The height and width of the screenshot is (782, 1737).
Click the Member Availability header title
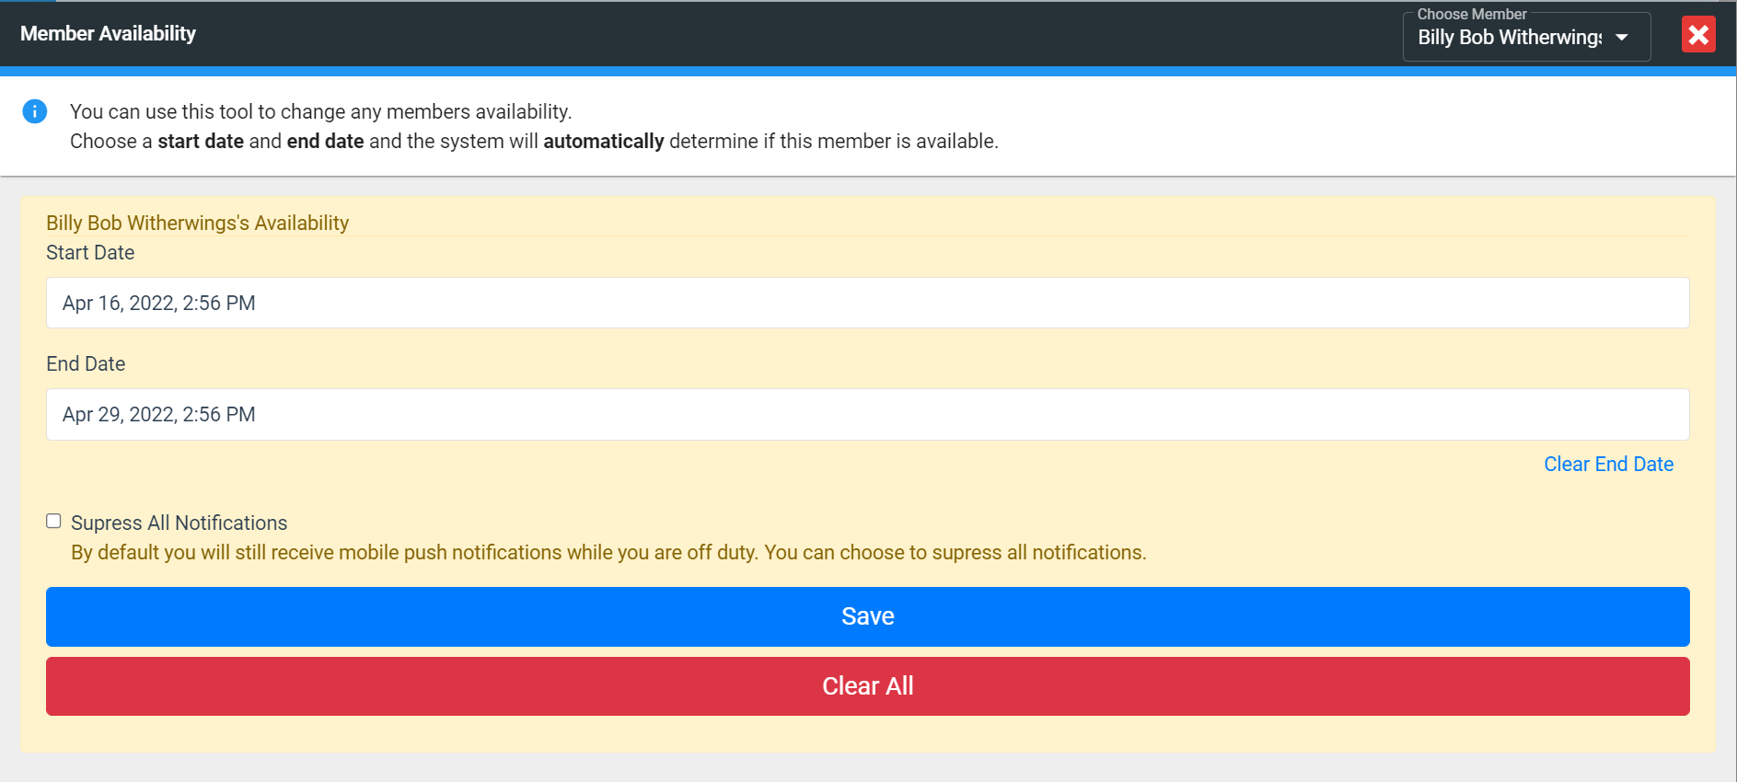(x=108, y=34)
